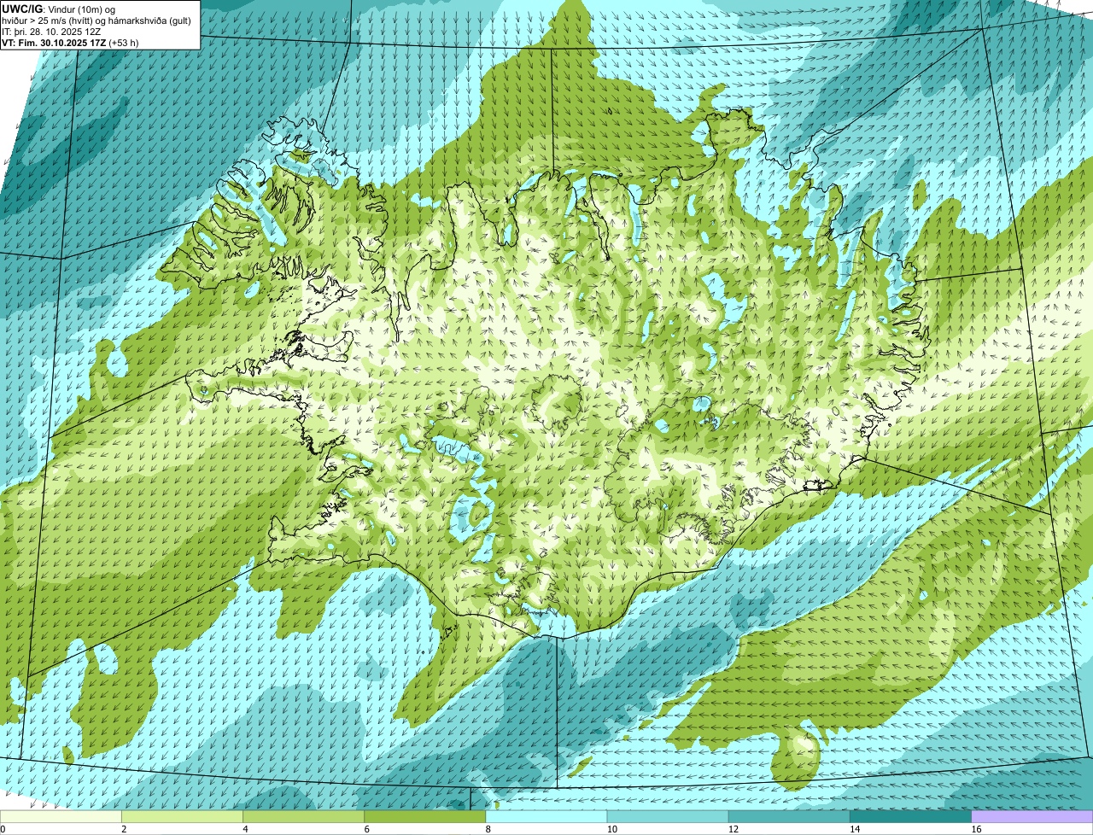Click the scale label "14"
Image resolution: width=1093 pixels, height=835 pixels.
855,829
